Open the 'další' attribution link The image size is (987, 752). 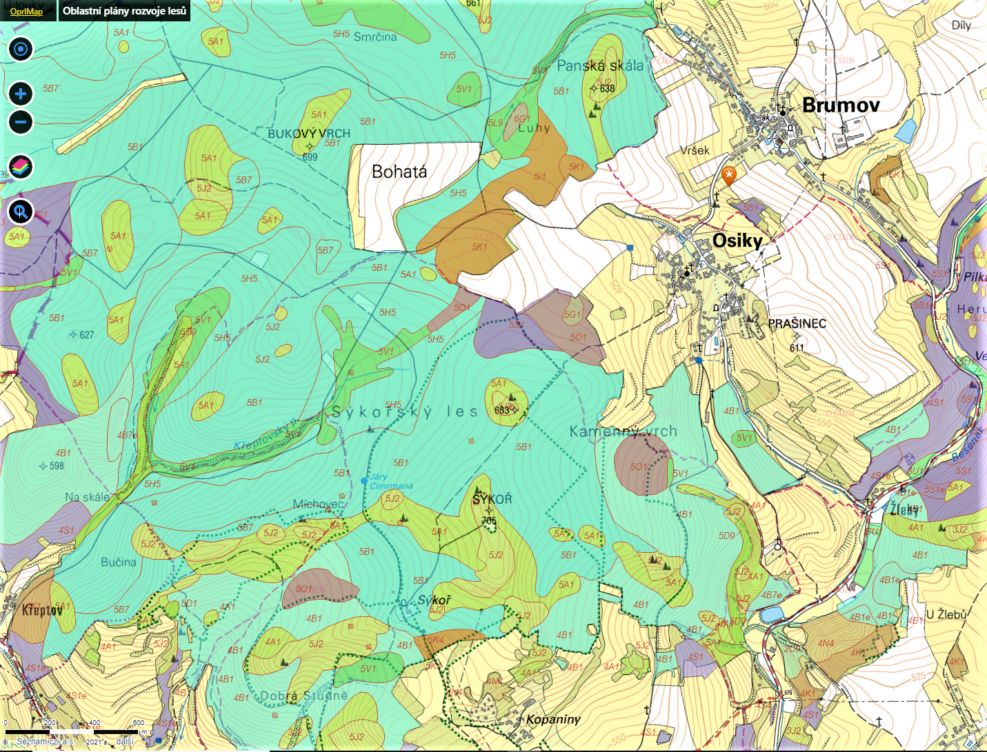click(125, 742)
